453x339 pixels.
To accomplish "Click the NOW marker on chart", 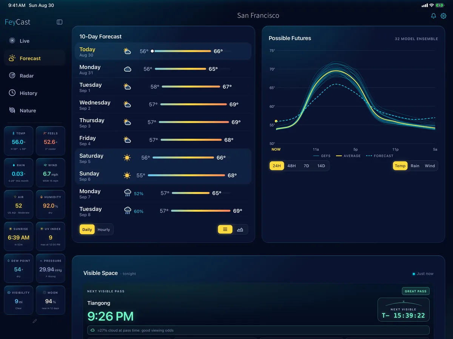I will point(276,150).
